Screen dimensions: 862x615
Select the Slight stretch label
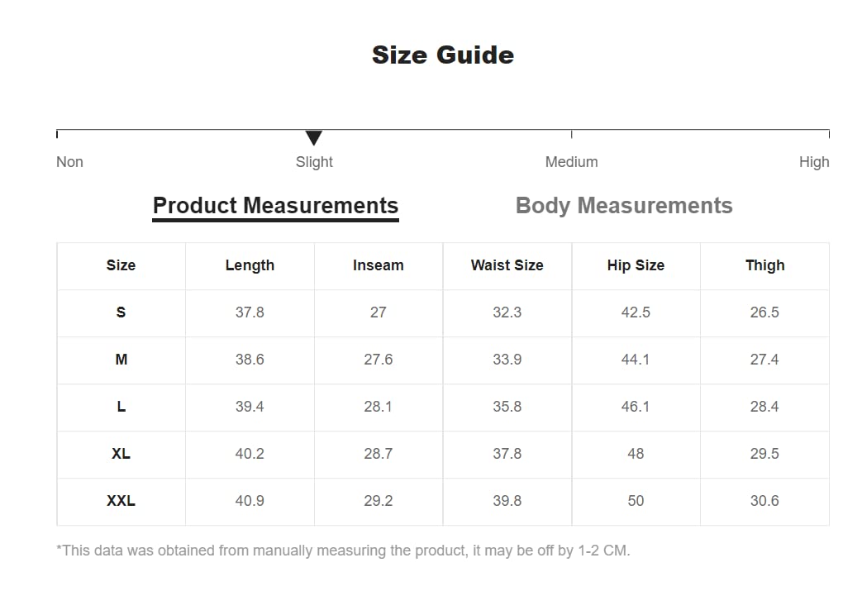click(x=314, y=162)
